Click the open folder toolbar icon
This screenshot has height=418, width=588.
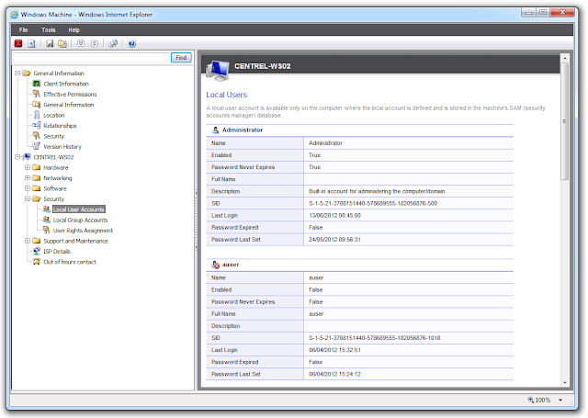(62, 43)
